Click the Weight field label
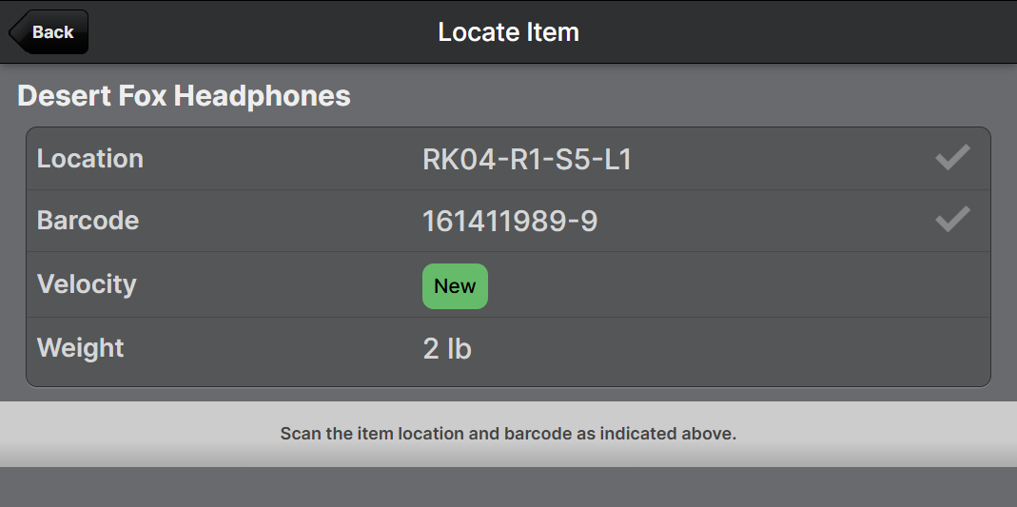 pos(81,348)
